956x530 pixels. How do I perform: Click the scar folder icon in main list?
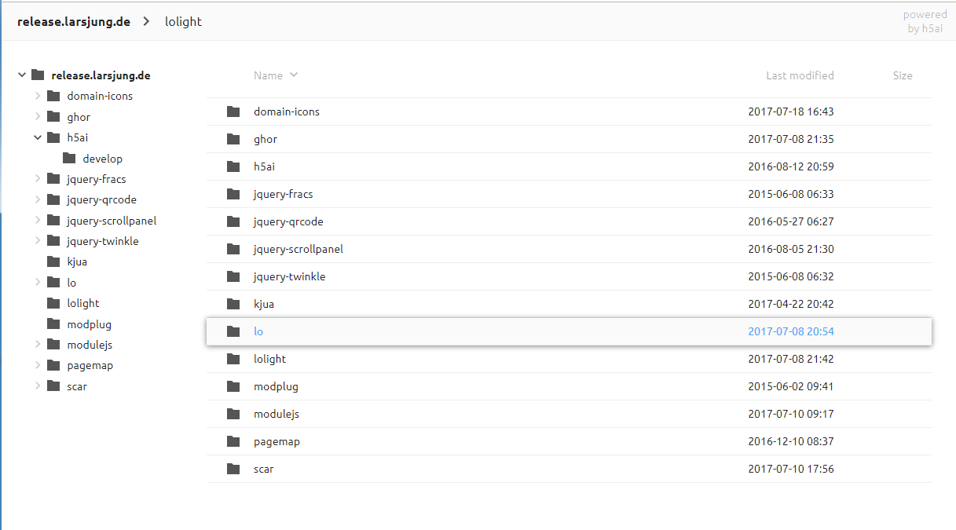coord(233,469)
